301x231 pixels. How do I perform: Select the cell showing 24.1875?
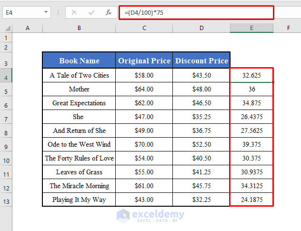click(x=251, y=200)
